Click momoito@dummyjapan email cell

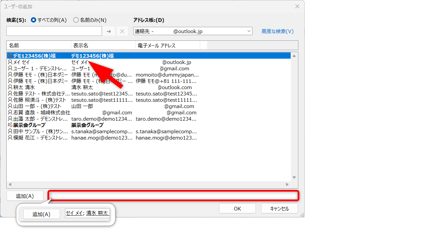coord(167,75)
